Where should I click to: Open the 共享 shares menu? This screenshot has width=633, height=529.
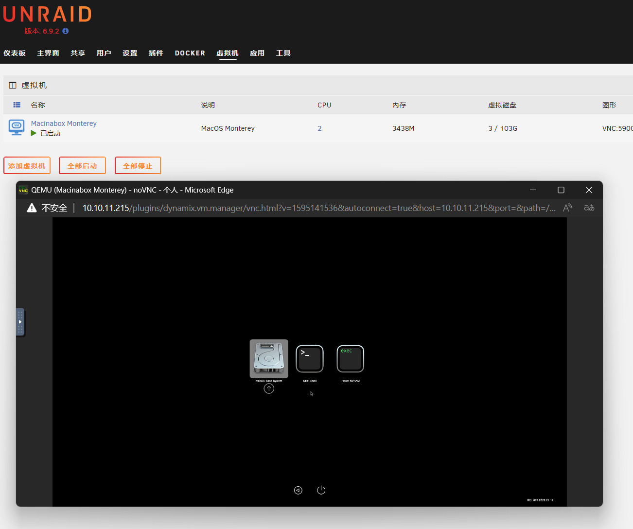tap(78, 53)
